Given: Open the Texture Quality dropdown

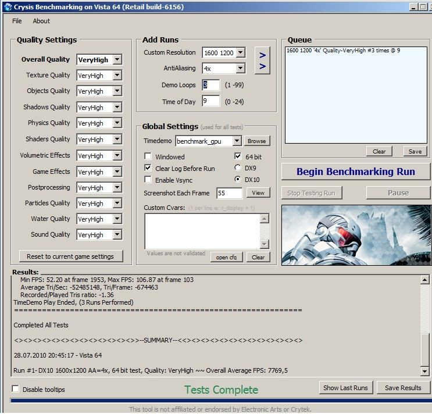Looking at the screenshot, I should pyautogui.click(x=117, y=75).
